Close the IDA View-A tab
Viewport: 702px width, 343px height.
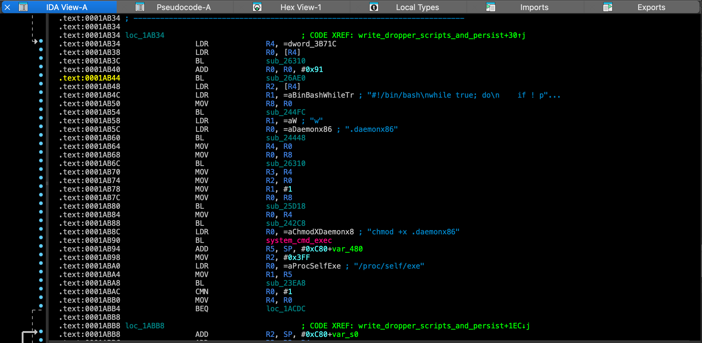point(8,7)
